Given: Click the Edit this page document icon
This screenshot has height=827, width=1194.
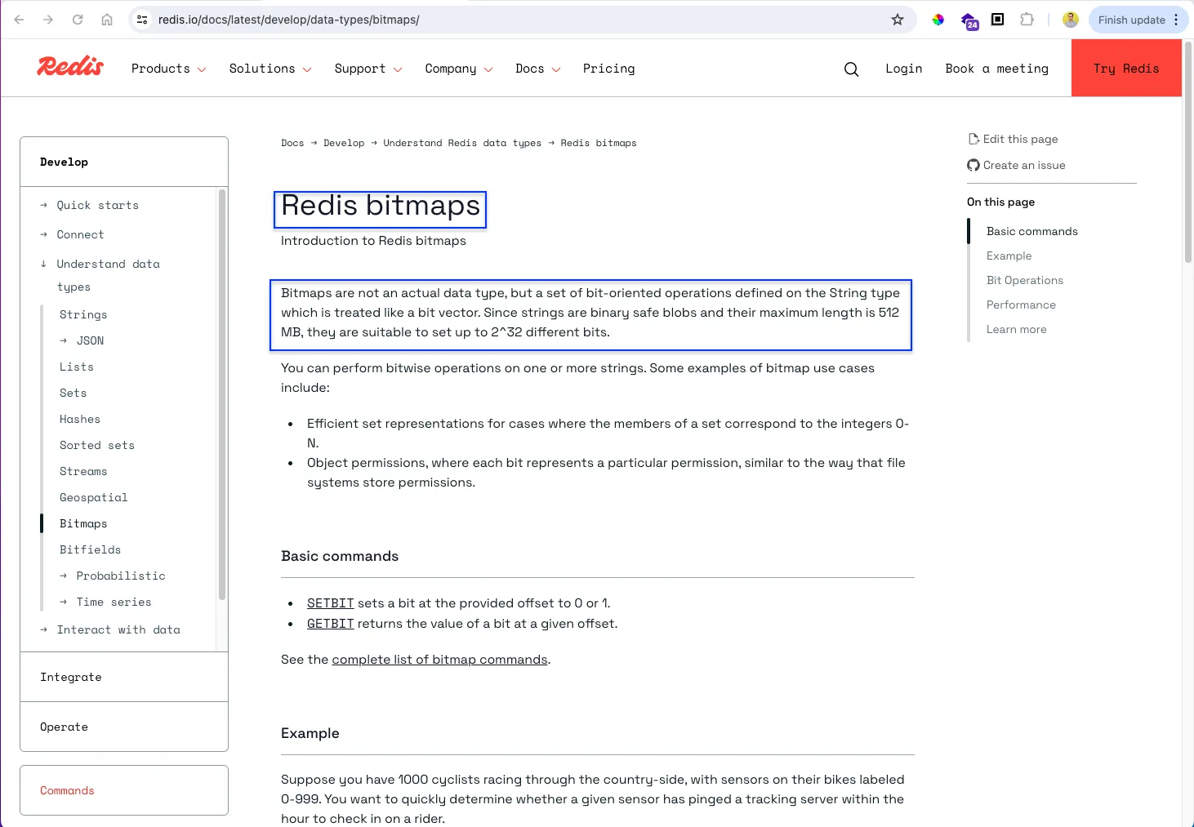Looking at the screenshot, I should [x=973, y=139].
